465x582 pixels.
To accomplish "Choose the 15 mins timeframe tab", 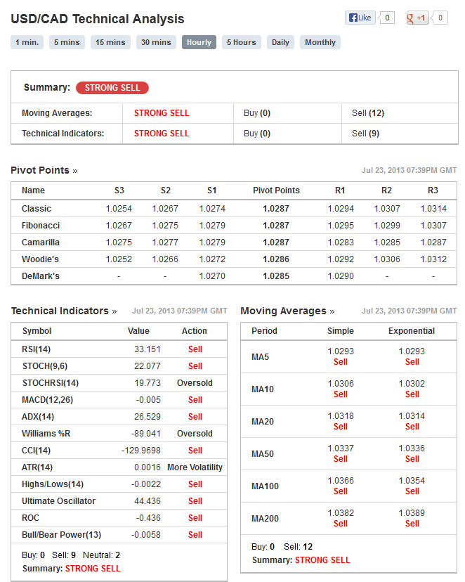I will pos(110,42).
